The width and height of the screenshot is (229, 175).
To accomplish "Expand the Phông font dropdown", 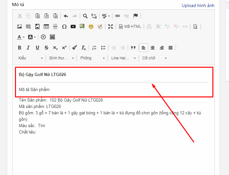I will [92, 58].
